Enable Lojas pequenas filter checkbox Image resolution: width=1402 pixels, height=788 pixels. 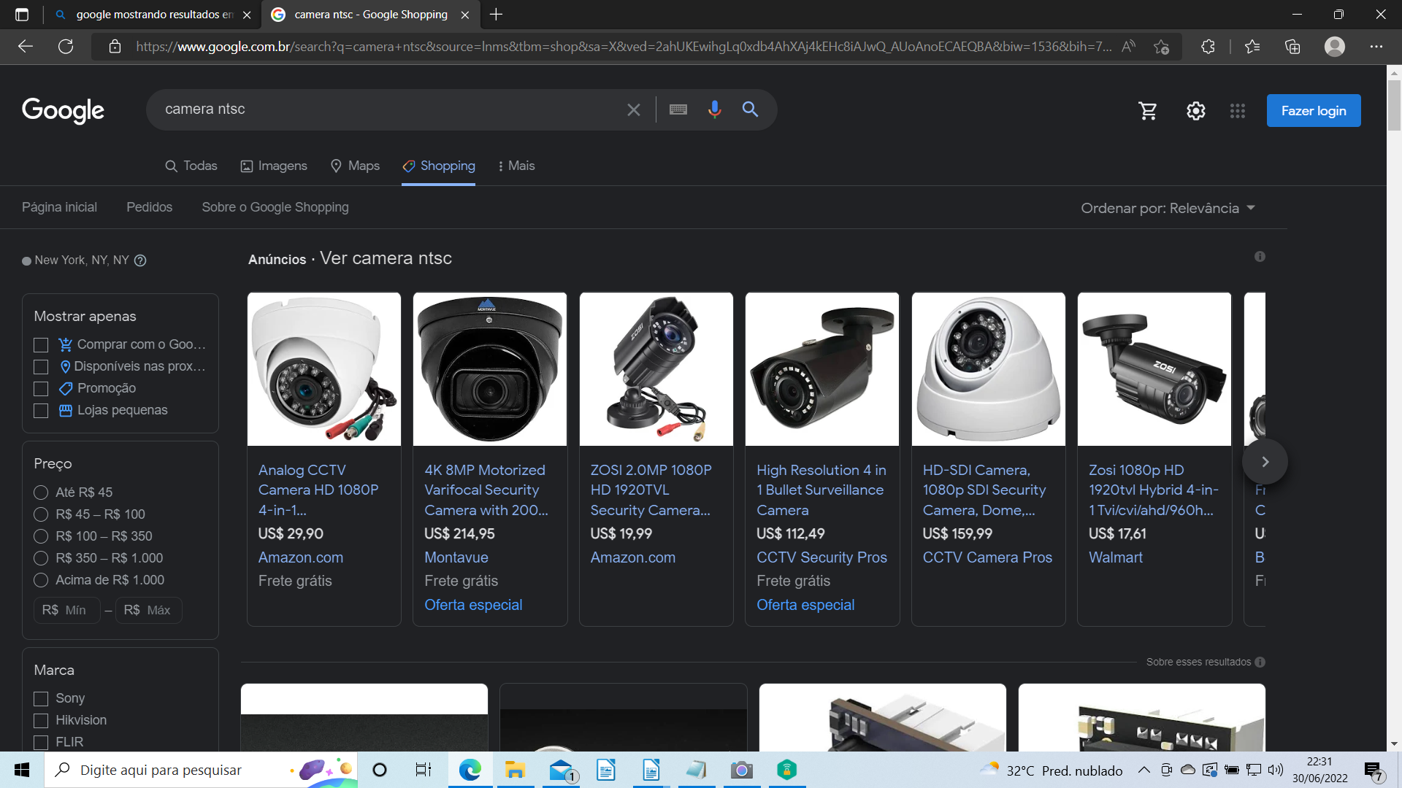click(41, 411)
